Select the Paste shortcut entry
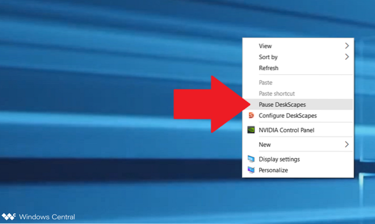Screen dimensions: 375x224 coord(277,93)
